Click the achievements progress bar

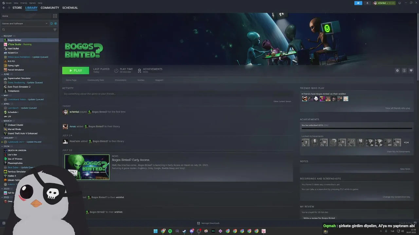click(357, 129)
